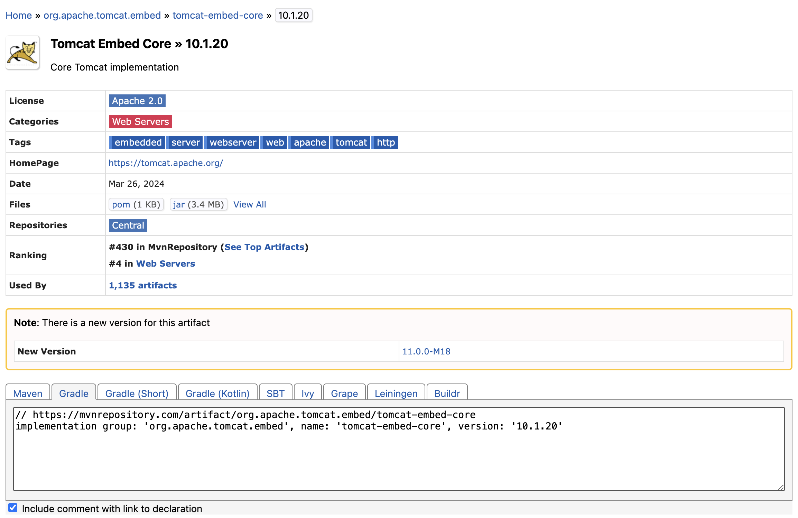Image resolution: width=798 pixels, height=518 pixels.
Task: Open the Central repository badge
Action: coord(128,225)
